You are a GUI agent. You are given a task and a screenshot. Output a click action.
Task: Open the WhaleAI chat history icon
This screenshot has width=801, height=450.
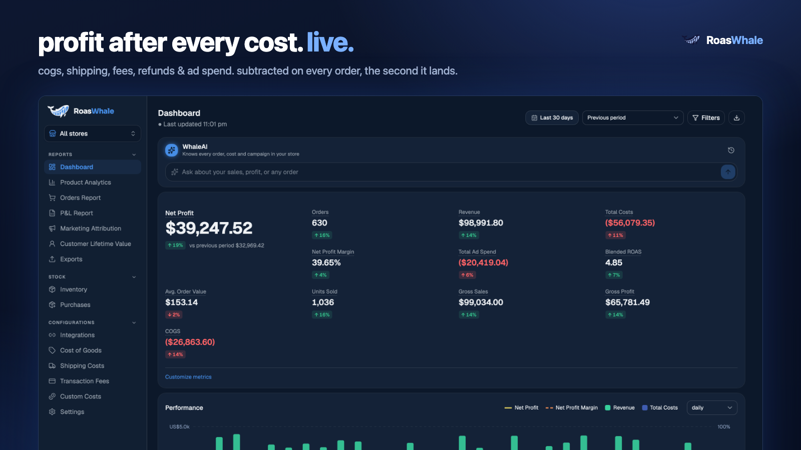coord(731,150)
